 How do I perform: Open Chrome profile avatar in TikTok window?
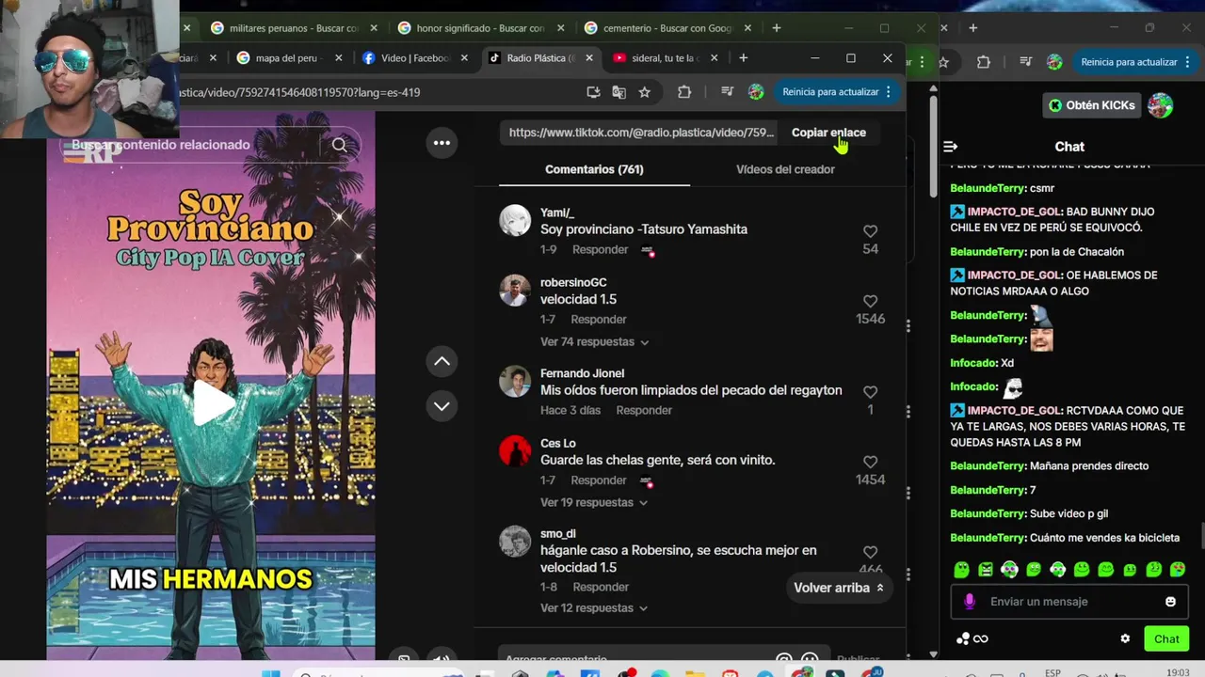click(x=756, y=92)
